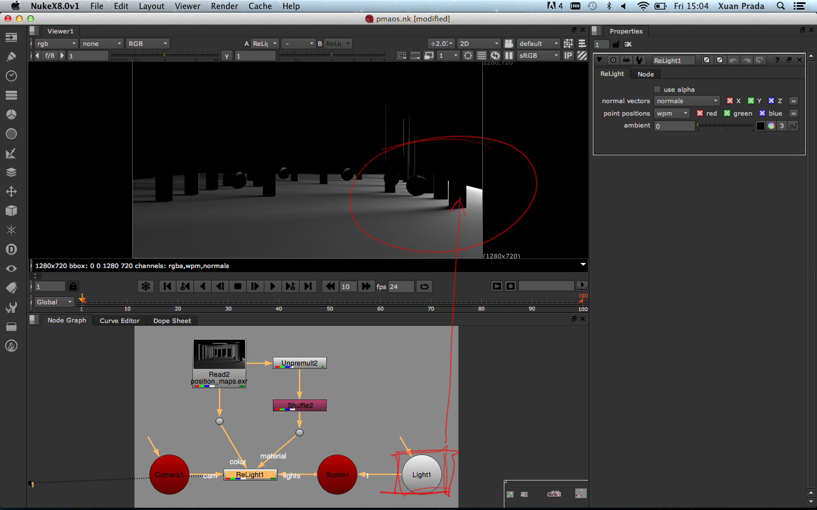Viewport: 817px width, 510px height.
Task: Toggle the viewer proxy mode icon
Action: (x=429, y=56)
